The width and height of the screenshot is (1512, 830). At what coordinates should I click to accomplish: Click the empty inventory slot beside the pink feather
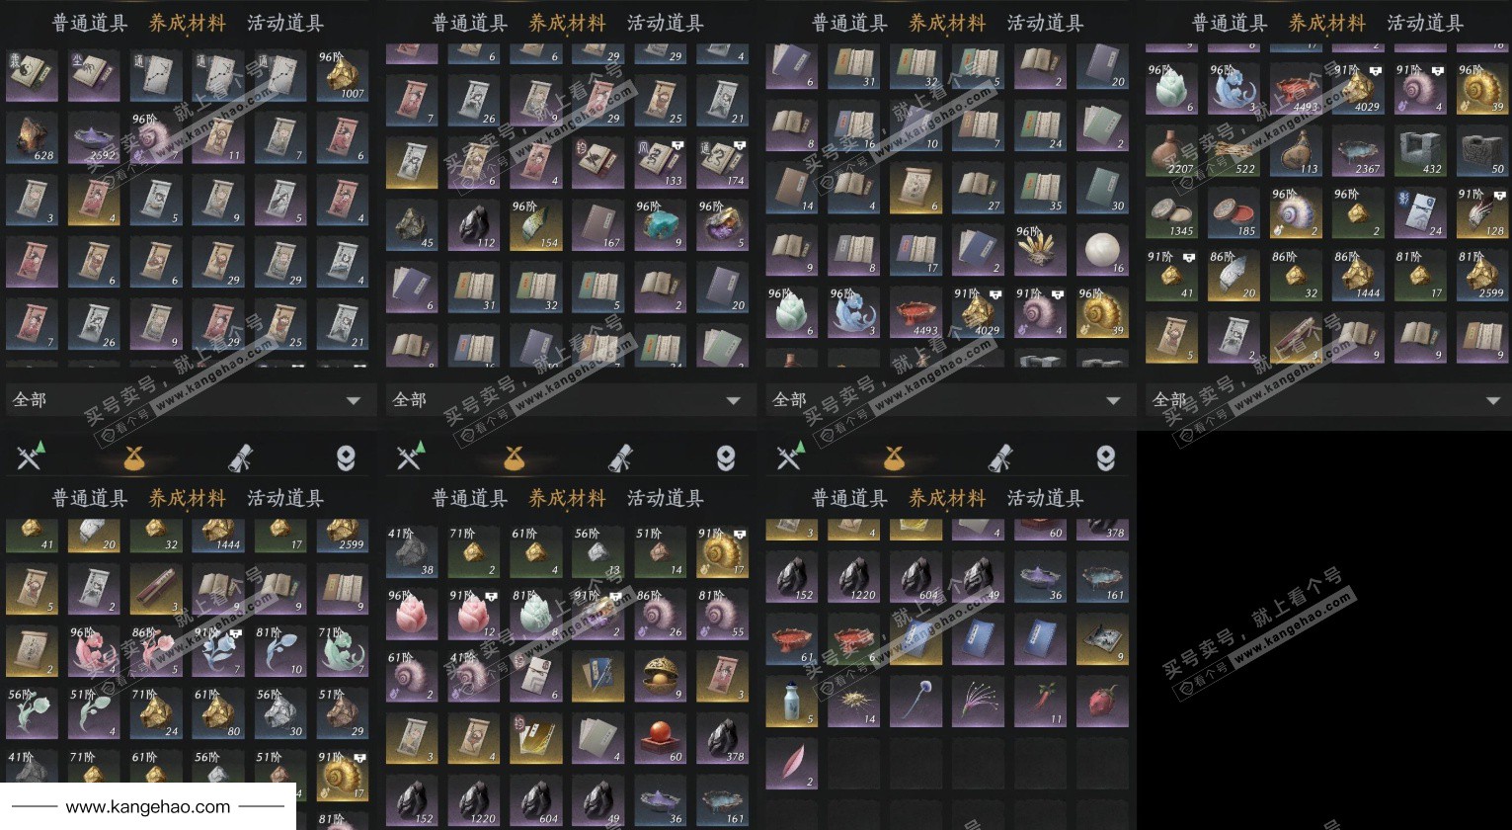(x=853, y=764)
